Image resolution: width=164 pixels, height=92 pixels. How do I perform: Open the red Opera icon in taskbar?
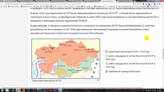50,90
